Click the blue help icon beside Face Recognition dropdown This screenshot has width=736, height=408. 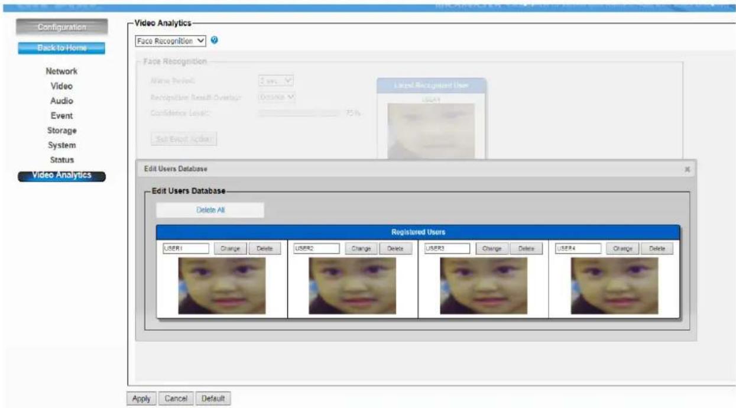(x=214, y=41)
